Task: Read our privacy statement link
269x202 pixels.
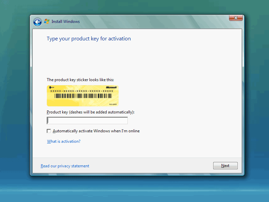Action: pyautogui.click(x=65, y=166)
